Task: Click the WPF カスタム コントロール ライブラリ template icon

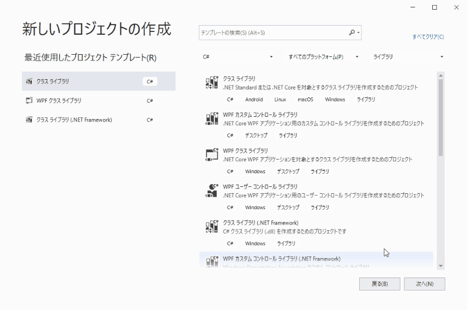Action: 212,119
